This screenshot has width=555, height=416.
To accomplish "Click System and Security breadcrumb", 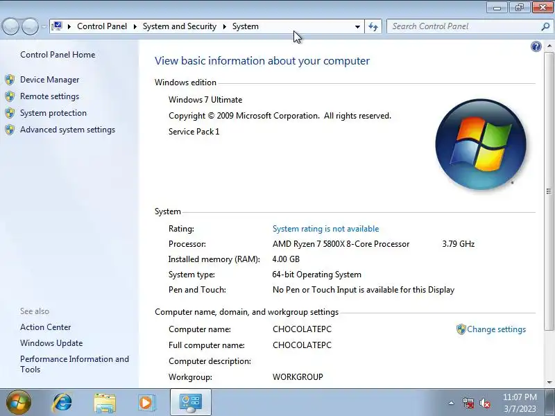I will coord(180,26).
